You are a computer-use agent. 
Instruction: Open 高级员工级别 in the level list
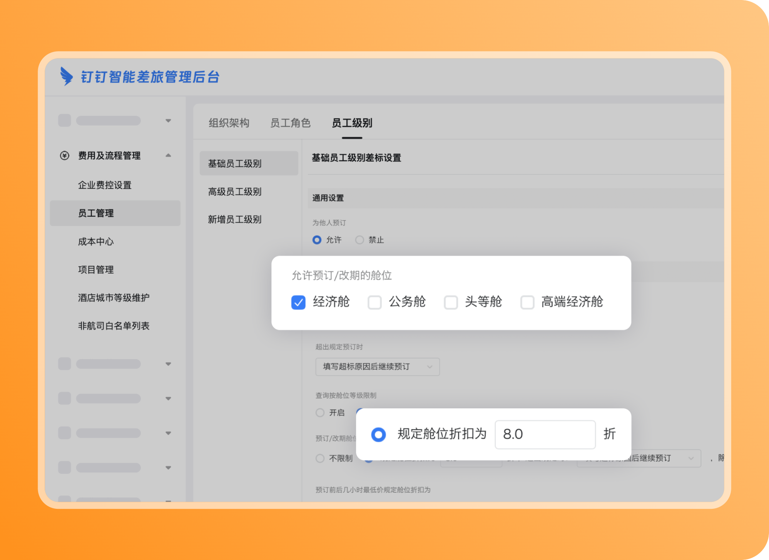coord(235,192)
